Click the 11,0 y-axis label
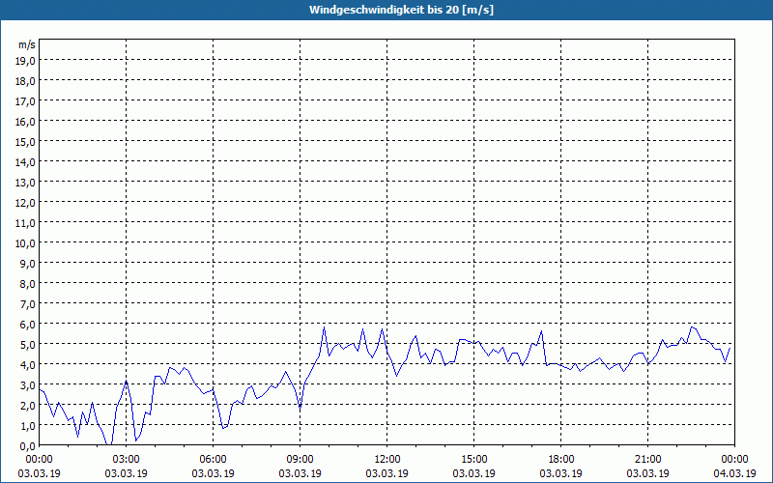 click(x=26, y=223)
